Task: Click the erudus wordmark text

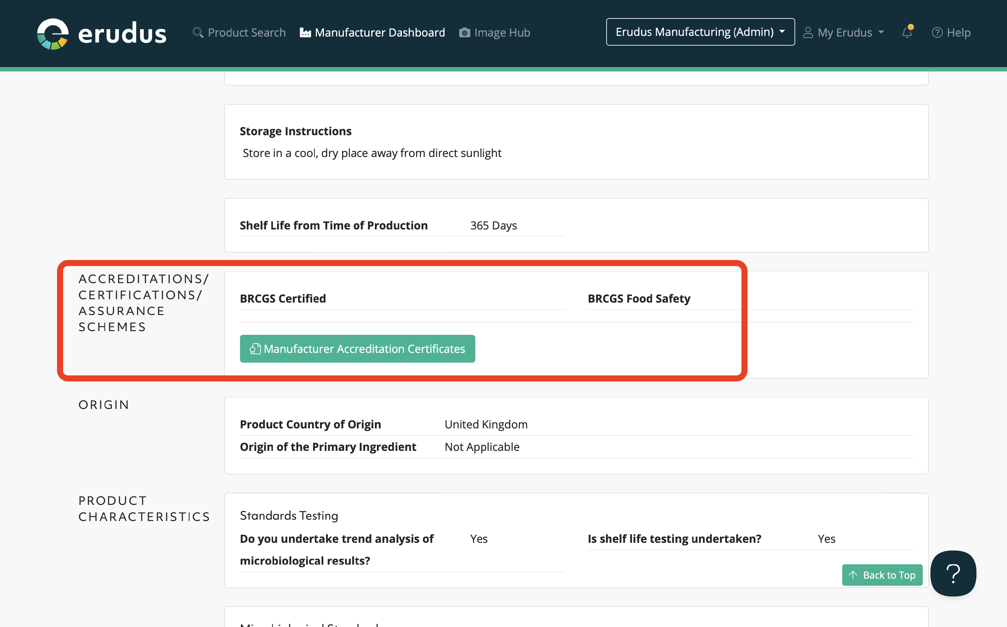Action: click(x=122, y=34)
